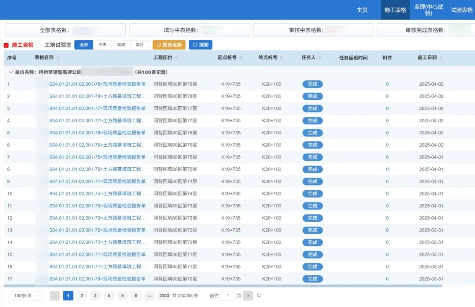Image resolution: width=475 pixels, height=307 pixels.
Task: Go to page 2
Action: click(81, 296)
